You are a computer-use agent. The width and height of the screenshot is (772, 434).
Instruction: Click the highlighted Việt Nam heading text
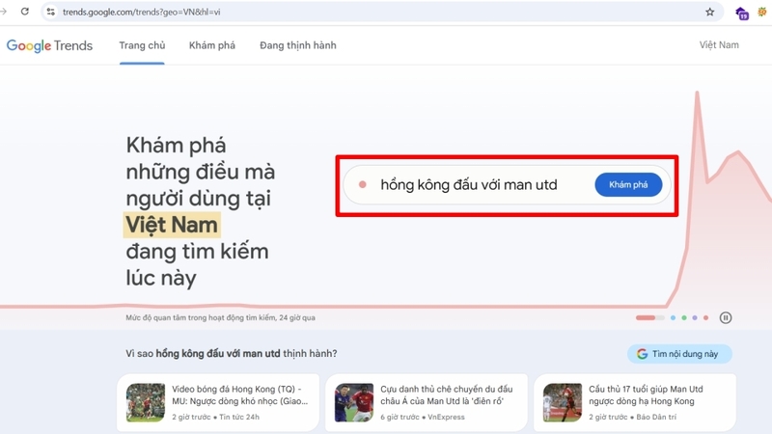pyautogui.click(x=172, y=225)
